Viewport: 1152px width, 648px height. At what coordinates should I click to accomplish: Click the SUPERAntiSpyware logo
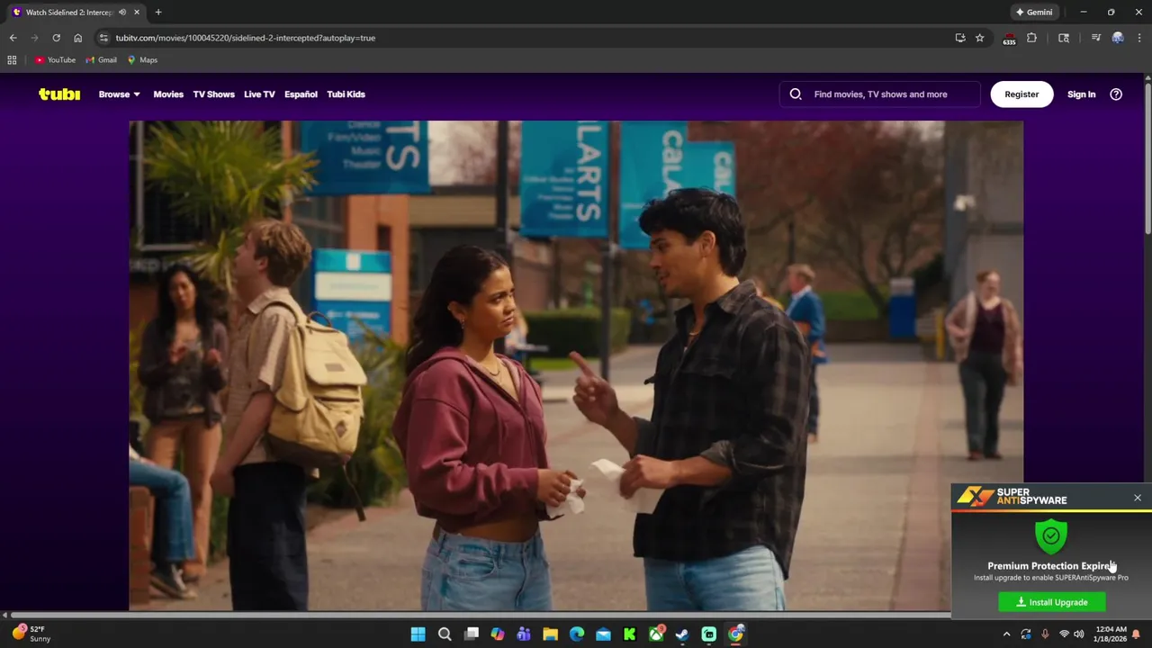click(x=1012, y=497)
